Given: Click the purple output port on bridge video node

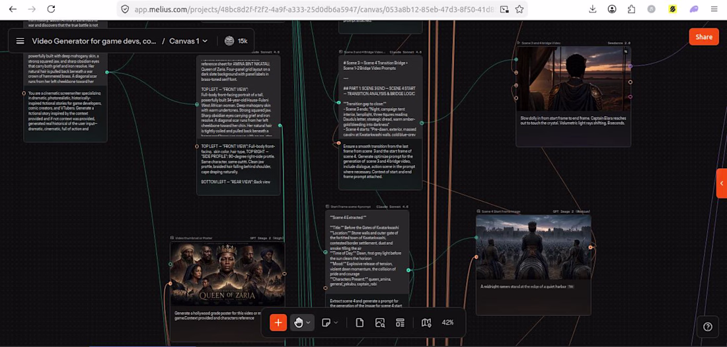Looking at the screenshot, I should coord(630,66).
